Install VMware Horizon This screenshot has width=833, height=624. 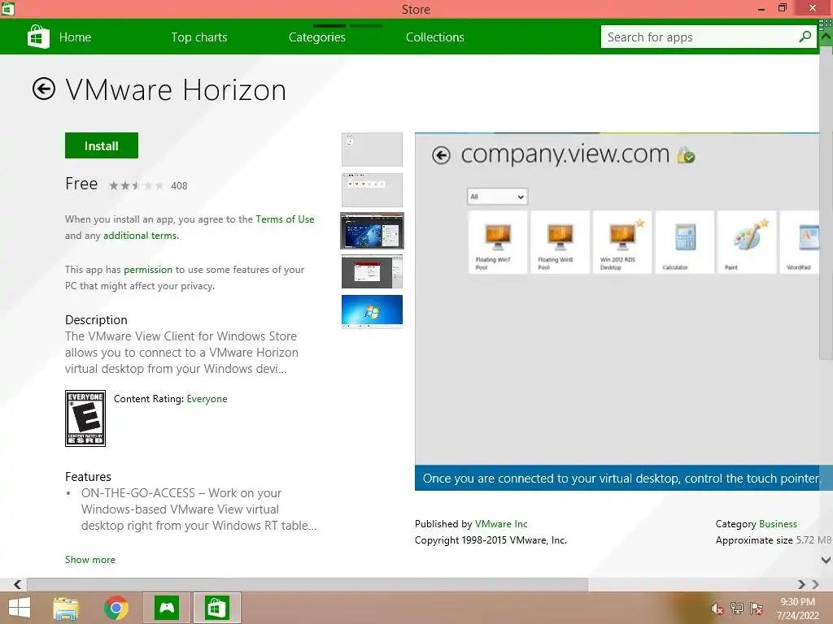coord(102,145)
